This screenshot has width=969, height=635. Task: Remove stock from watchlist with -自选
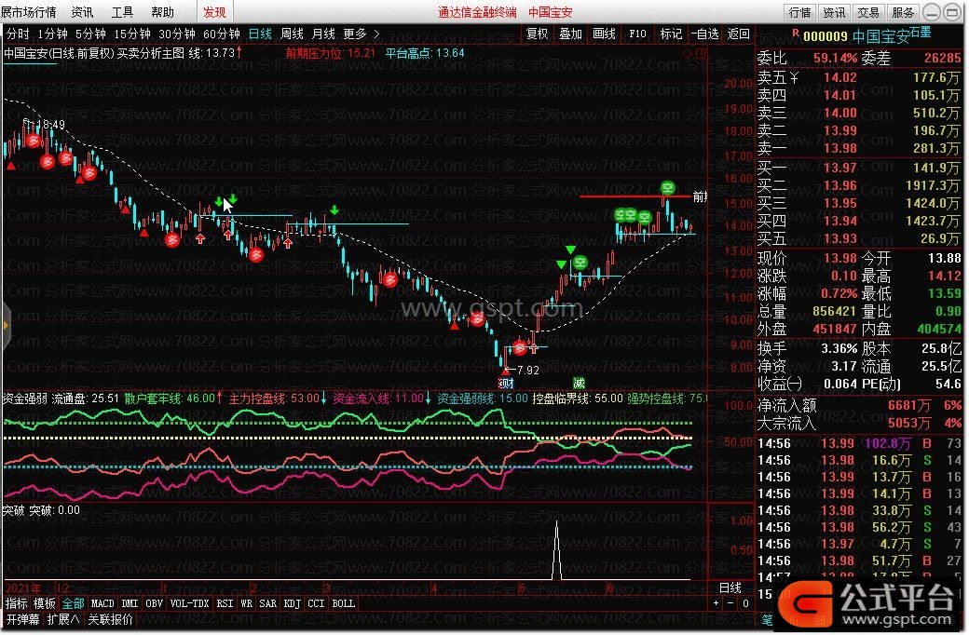tap(704, 34)
